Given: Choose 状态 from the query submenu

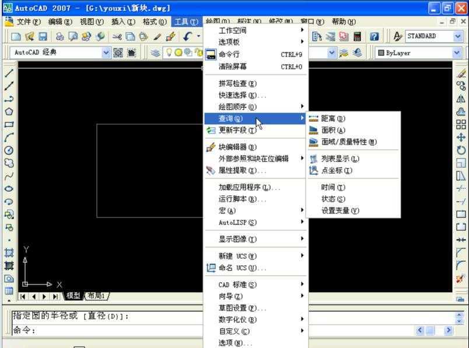Looking at the screenshot, I should [x=353, y=199].
